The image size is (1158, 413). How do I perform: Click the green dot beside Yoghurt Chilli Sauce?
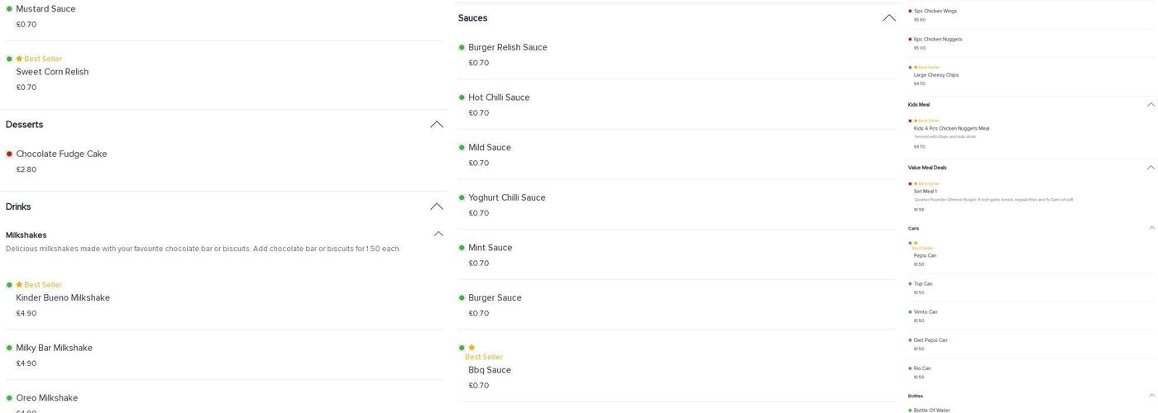pyautogui.click(x=462, y=197)
